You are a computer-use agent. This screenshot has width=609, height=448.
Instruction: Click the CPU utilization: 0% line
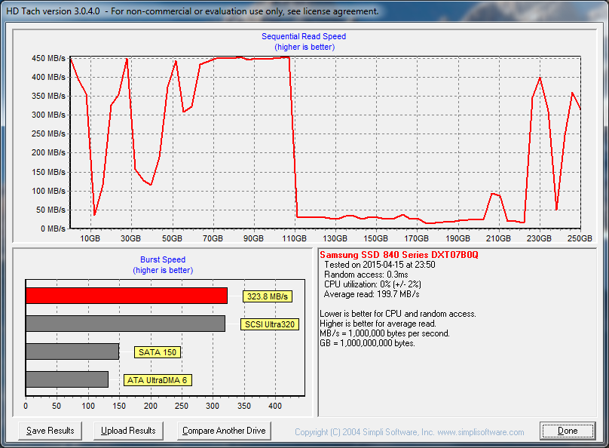[372, 284]
